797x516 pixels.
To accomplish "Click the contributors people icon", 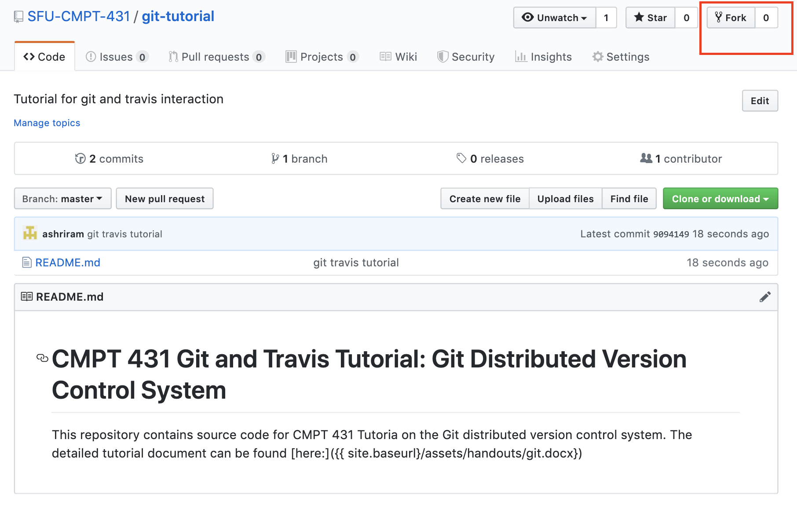I will 646,158.
